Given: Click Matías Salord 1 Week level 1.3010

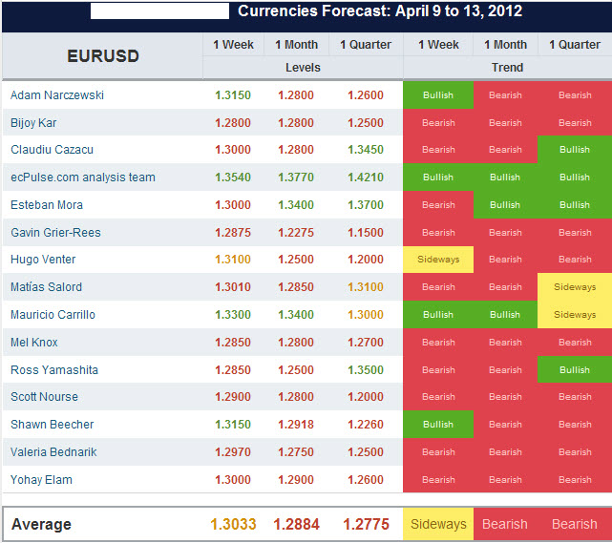Looking at the screenshot, I should coord(233,287).
